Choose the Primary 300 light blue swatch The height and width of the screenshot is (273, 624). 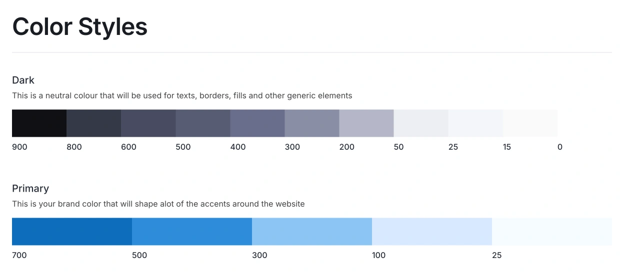pos(311,232)
